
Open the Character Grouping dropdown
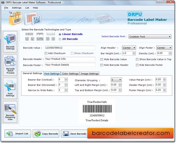116,80
